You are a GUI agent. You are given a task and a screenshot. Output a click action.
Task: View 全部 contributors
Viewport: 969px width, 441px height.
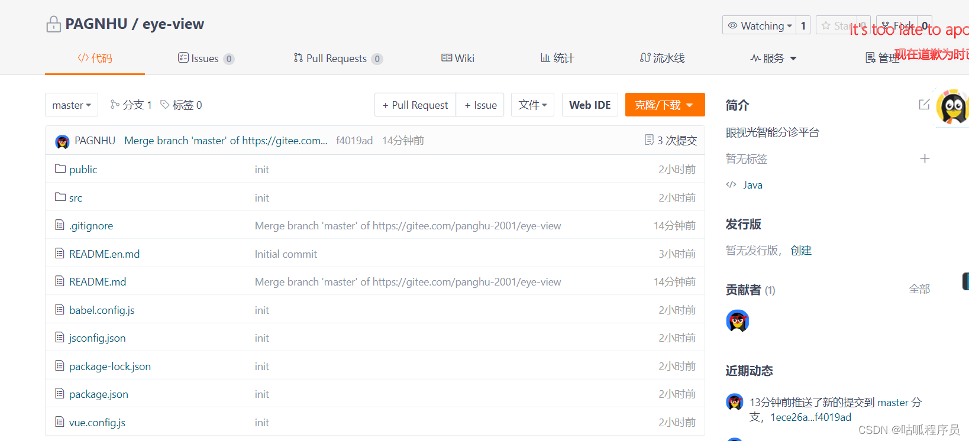tap(919, 289)
